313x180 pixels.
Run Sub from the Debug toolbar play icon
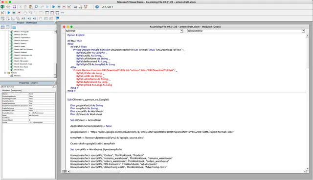9,13
